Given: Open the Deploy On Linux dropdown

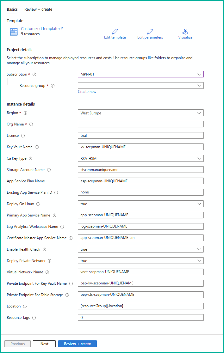Looking at the screenshot, I should point(140,204).
